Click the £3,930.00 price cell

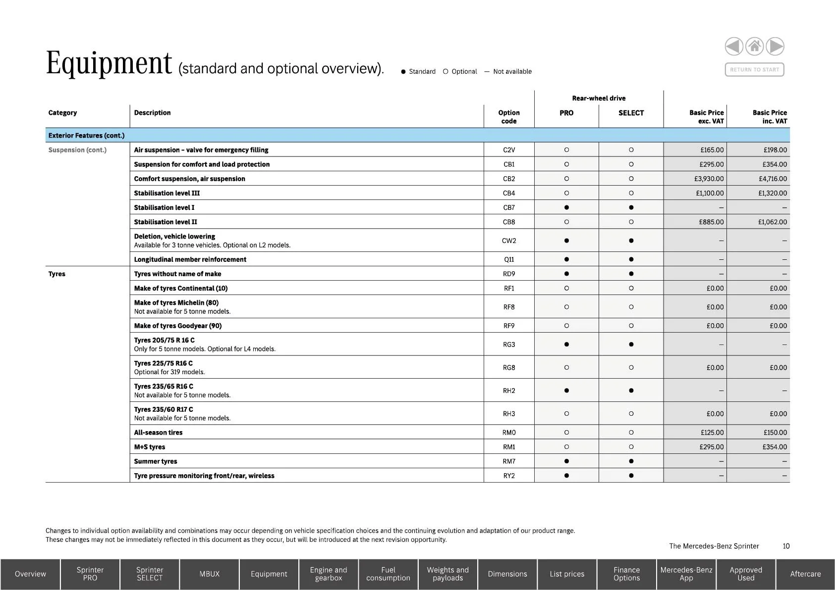click(695, 179)
